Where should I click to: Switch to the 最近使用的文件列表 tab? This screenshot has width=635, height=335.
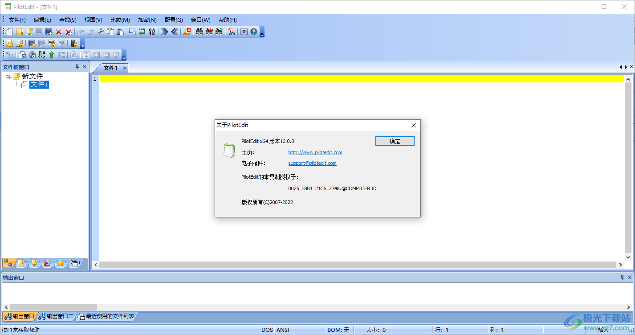106,316
